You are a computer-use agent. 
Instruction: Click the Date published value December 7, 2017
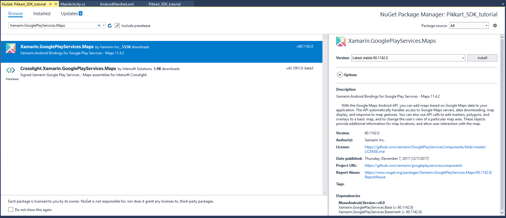(397, 159)
